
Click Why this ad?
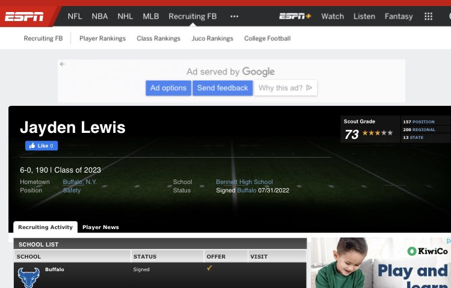(x=286, y=88)
